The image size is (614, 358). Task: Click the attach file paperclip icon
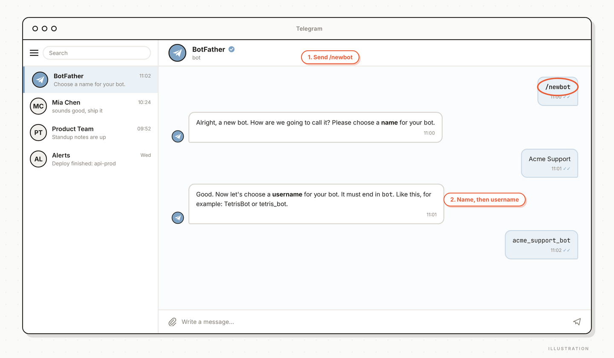pos(172,322)
